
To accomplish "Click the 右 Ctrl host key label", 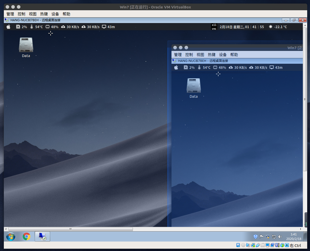I will pyautogui.click(x=295, y=245).
